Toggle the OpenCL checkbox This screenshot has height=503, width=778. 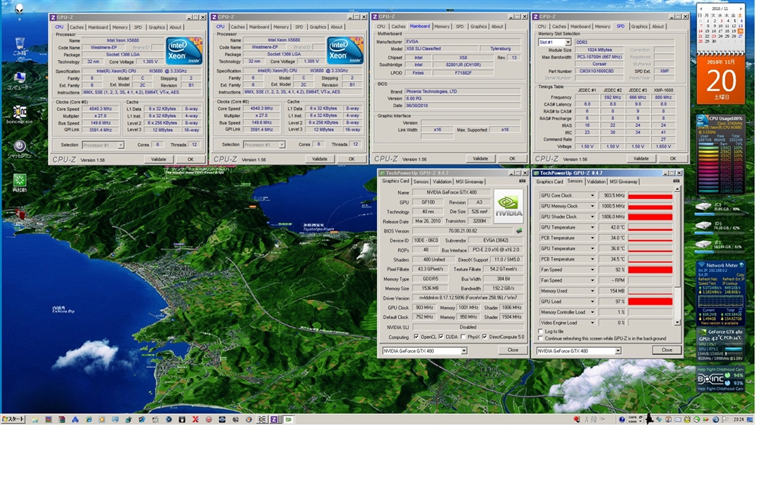coord(416,337)
